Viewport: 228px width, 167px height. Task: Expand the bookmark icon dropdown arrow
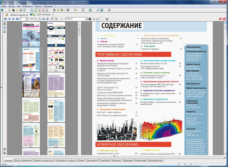pyautogui.click(x=65, y=10)
